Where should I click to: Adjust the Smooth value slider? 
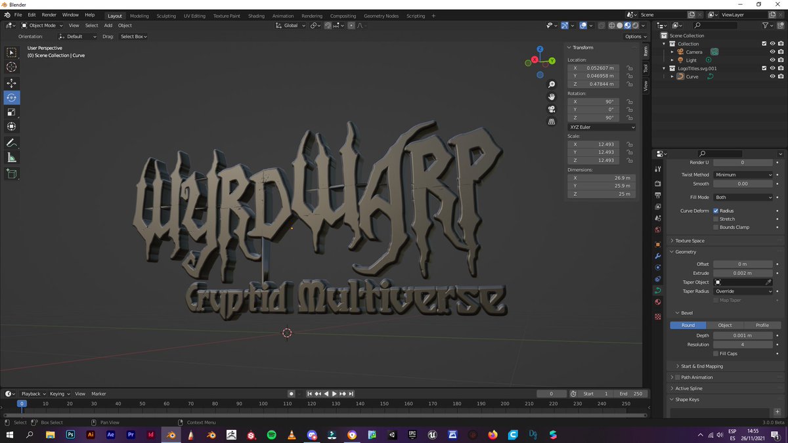743,184
